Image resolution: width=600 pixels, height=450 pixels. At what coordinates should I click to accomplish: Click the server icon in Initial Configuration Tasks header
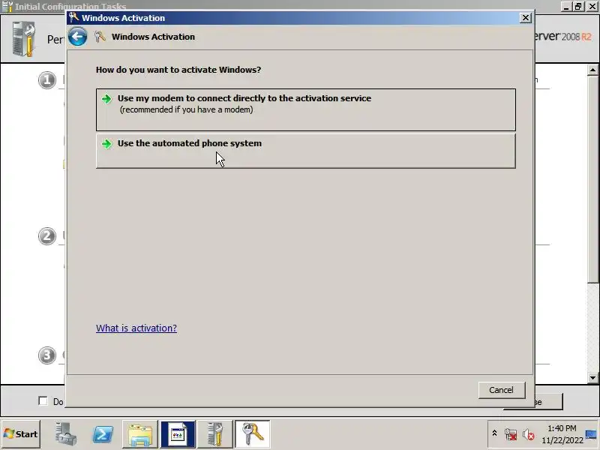tap(24, 39)
